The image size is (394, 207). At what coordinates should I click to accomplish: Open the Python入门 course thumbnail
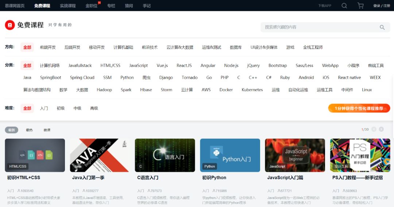[x=230, y=155]
